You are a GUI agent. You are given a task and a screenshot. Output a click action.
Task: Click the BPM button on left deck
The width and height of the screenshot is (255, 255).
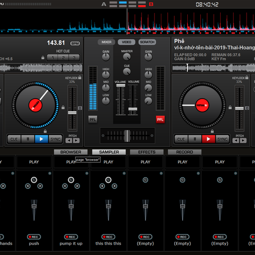pyautogui.click(x=75, y=43)
